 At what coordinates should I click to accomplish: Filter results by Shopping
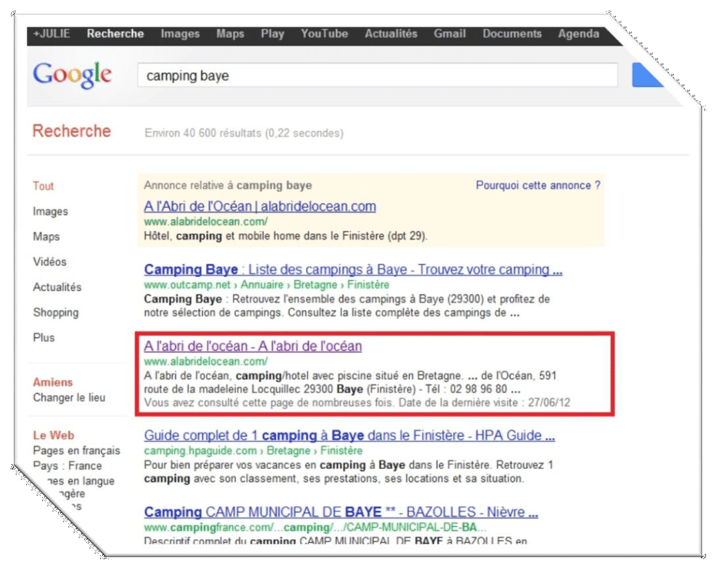(x=56, y=313)
